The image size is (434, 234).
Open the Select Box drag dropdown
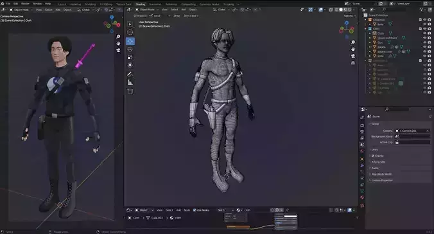point(191,16)
